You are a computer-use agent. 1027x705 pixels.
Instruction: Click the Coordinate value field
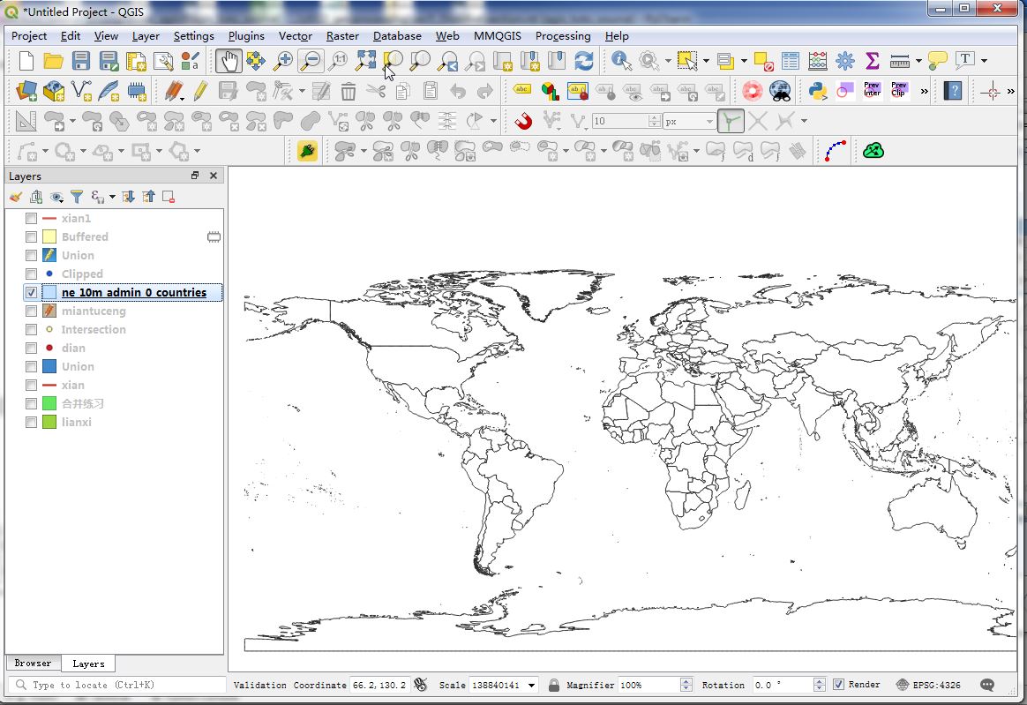tap(380, 686)
